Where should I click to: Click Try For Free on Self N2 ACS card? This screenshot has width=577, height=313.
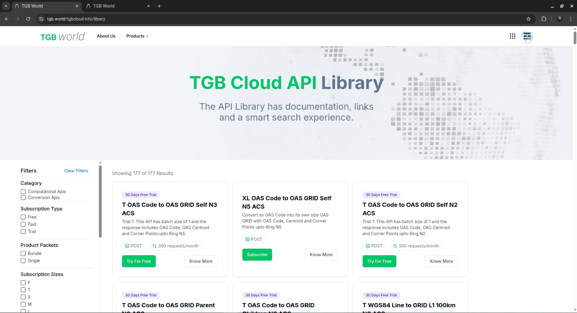[x=379, y=261]
